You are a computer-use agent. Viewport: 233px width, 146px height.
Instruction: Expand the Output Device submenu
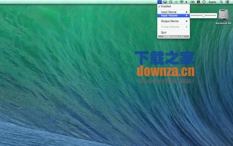(x=174, y=21)
